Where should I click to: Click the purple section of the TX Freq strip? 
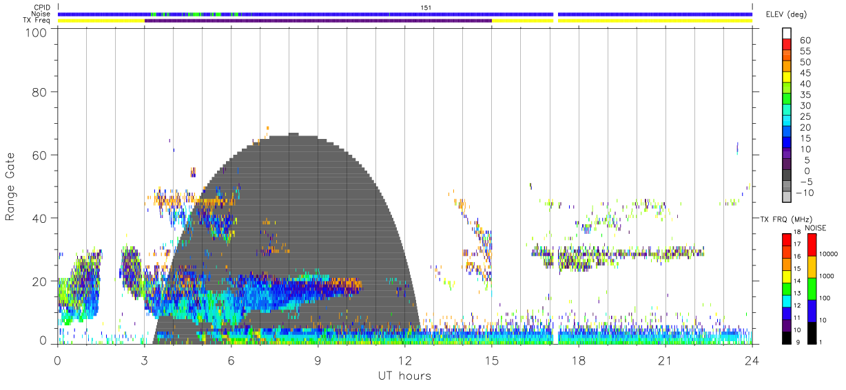click(318, 21)
